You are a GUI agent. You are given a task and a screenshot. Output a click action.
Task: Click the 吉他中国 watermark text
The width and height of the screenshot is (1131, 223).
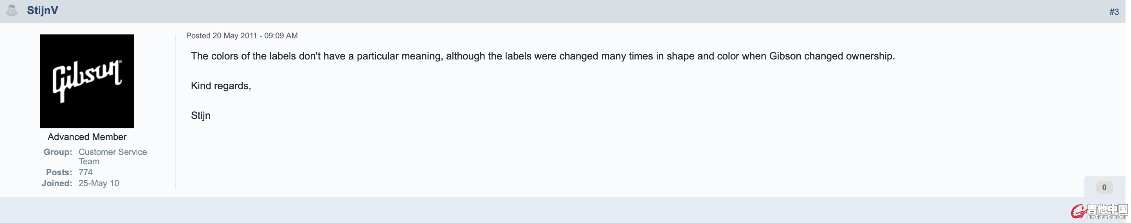(1107, 209)
